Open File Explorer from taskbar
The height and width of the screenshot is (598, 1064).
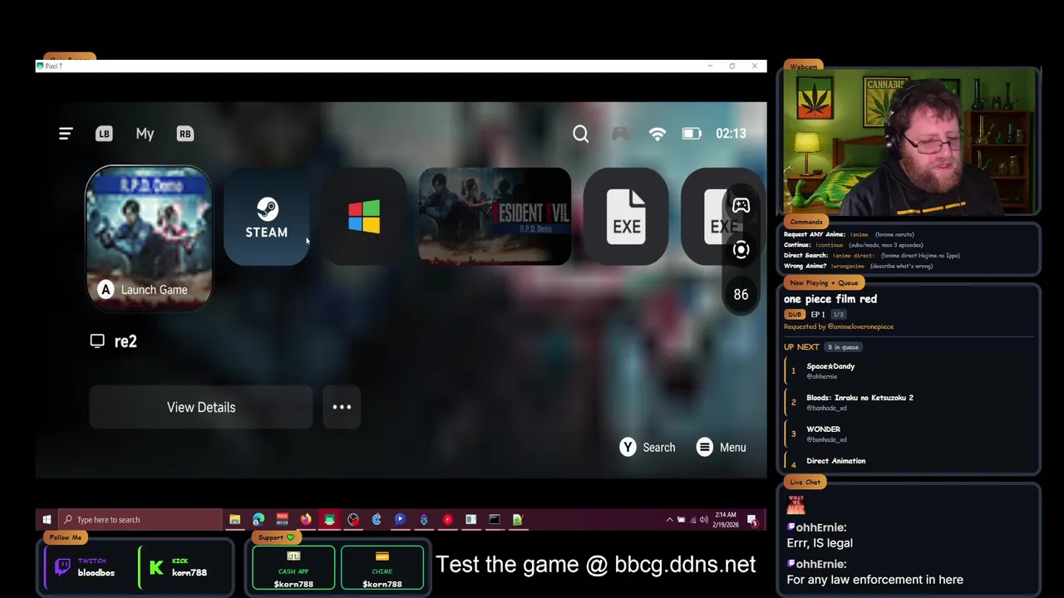(x=235, y=520)
